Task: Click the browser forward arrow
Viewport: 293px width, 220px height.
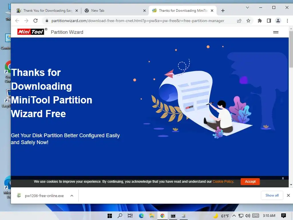Action: pos(26,21)
